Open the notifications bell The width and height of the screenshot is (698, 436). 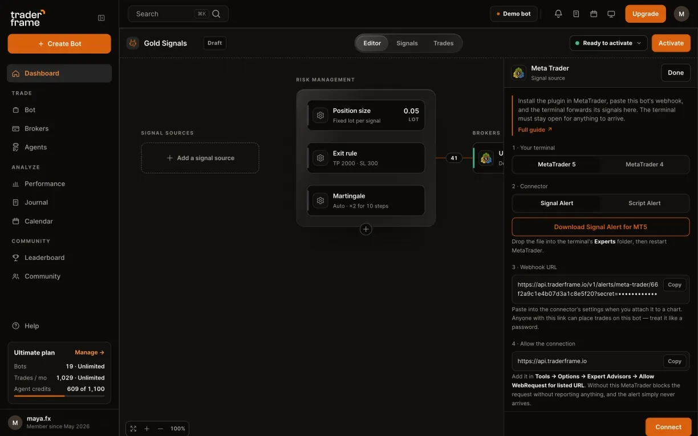pyautogui.click(x=558, y=14)
